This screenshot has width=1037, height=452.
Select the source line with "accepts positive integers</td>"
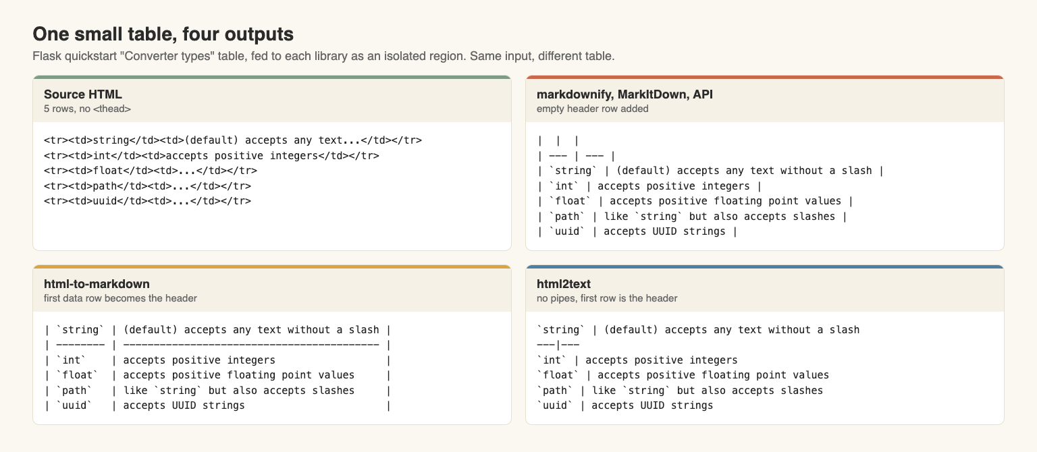pos(211,155)
